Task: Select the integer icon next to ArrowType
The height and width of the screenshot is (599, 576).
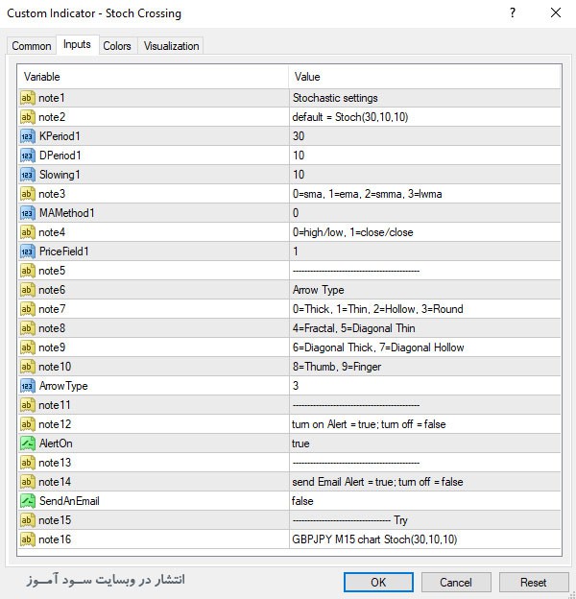Action: click(27, 386)
